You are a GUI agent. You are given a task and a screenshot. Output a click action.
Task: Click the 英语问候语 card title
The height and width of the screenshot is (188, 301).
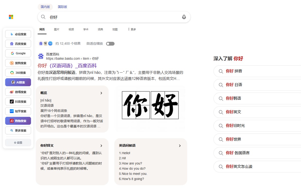pos(127,146)
